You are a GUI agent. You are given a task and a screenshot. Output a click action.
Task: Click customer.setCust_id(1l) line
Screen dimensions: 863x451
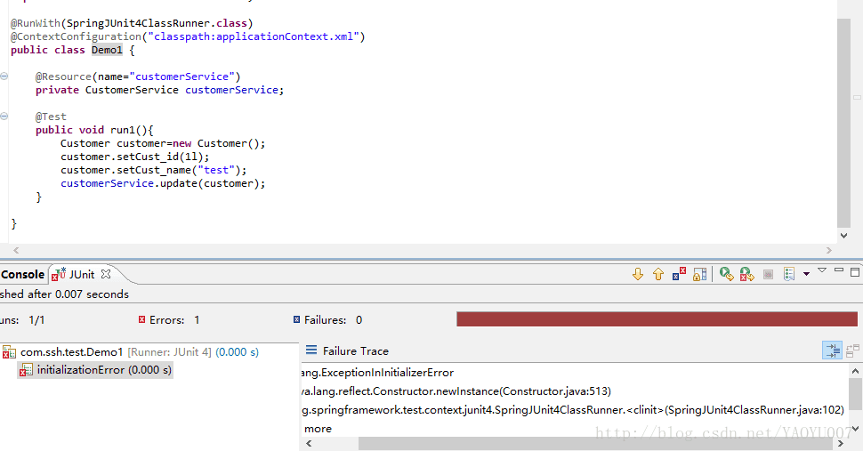135,157
